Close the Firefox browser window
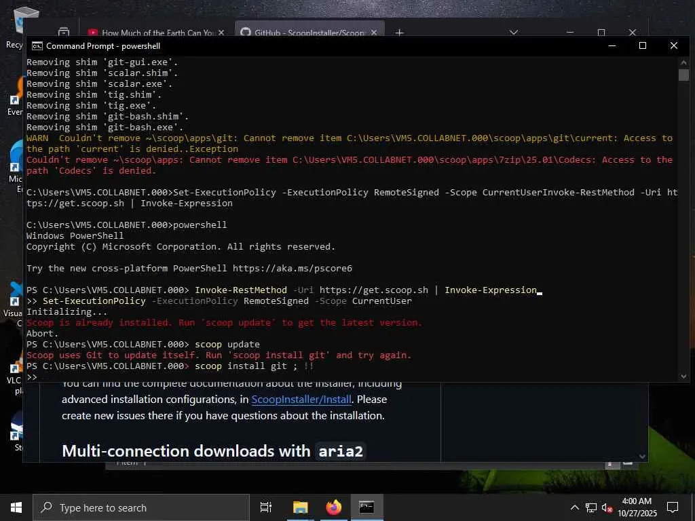695x521 pixels. click(x=633, y=33)
